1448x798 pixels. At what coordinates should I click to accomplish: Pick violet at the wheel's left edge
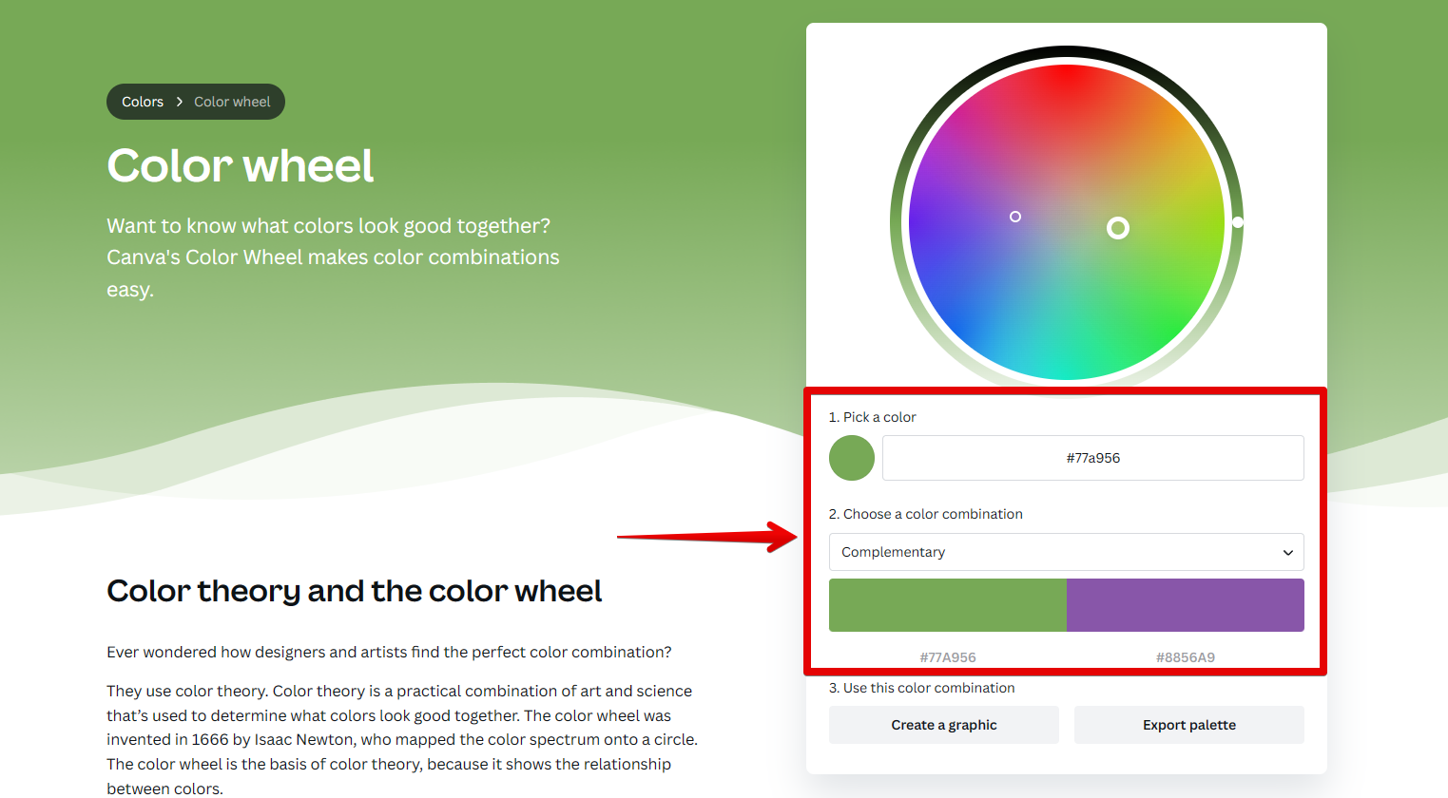(x=915, y=222)
